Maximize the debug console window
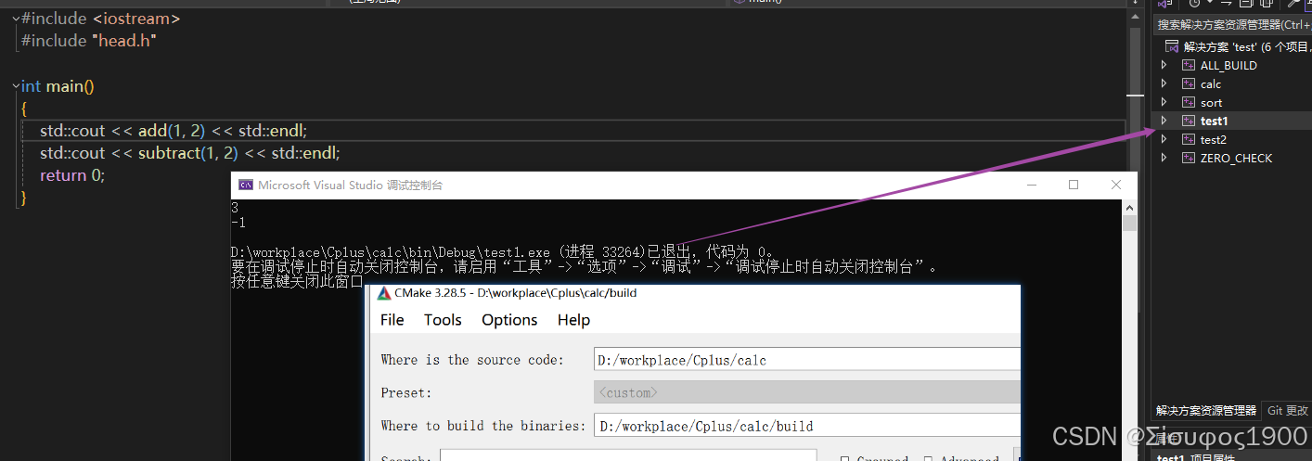Screen dimensions: 1312x461 tap(1074, 185)
